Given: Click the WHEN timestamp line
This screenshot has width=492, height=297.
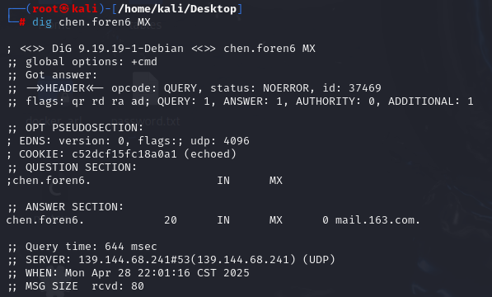Looking at the screenshot, I should [x=138, y=273].
